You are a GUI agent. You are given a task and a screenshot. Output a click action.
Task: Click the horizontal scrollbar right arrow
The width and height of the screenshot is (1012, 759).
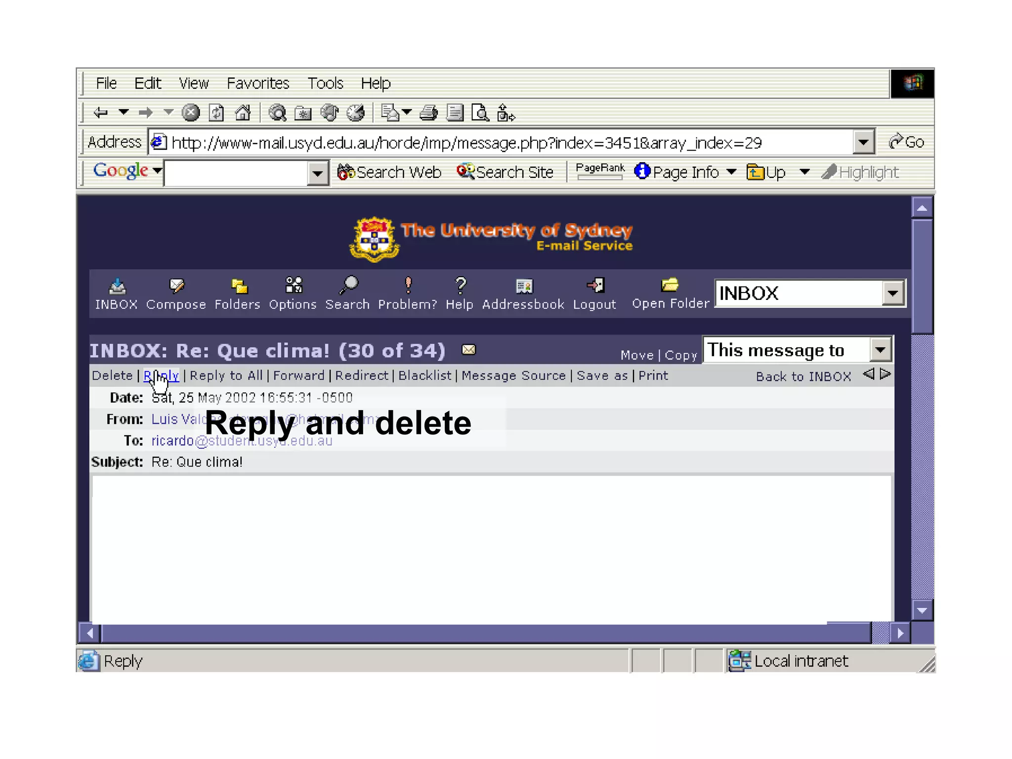[x=900, y=633]
